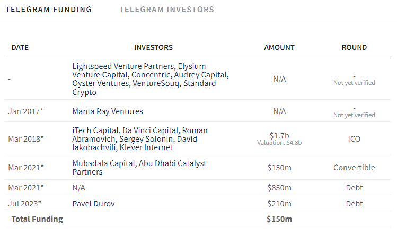Click the INVESTORS column header

pyautogui.click(x=153, y=47)
